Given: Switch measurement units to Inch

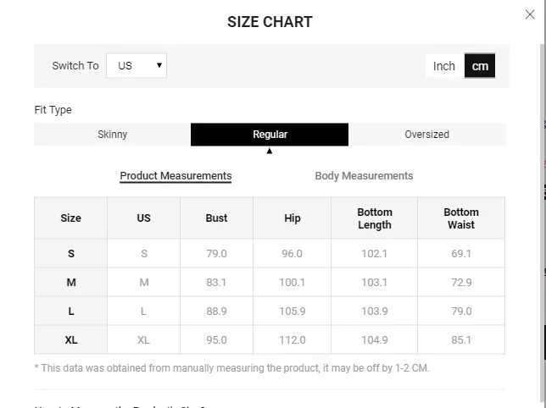Looking at the screenshot, I should pos(444,66).
